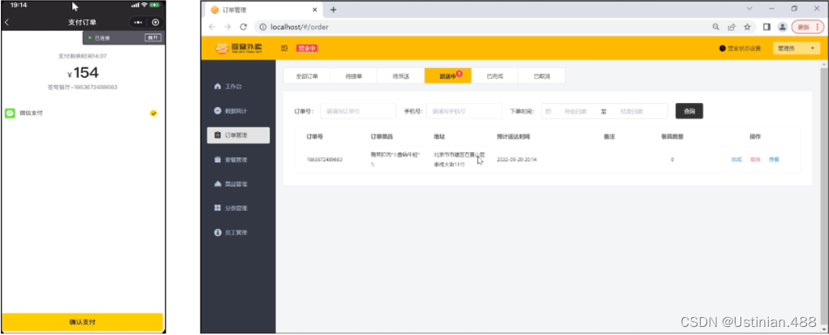Go back in the phone payment screen
The height and width of the screenshot is (335, 829).
[6, 22]
